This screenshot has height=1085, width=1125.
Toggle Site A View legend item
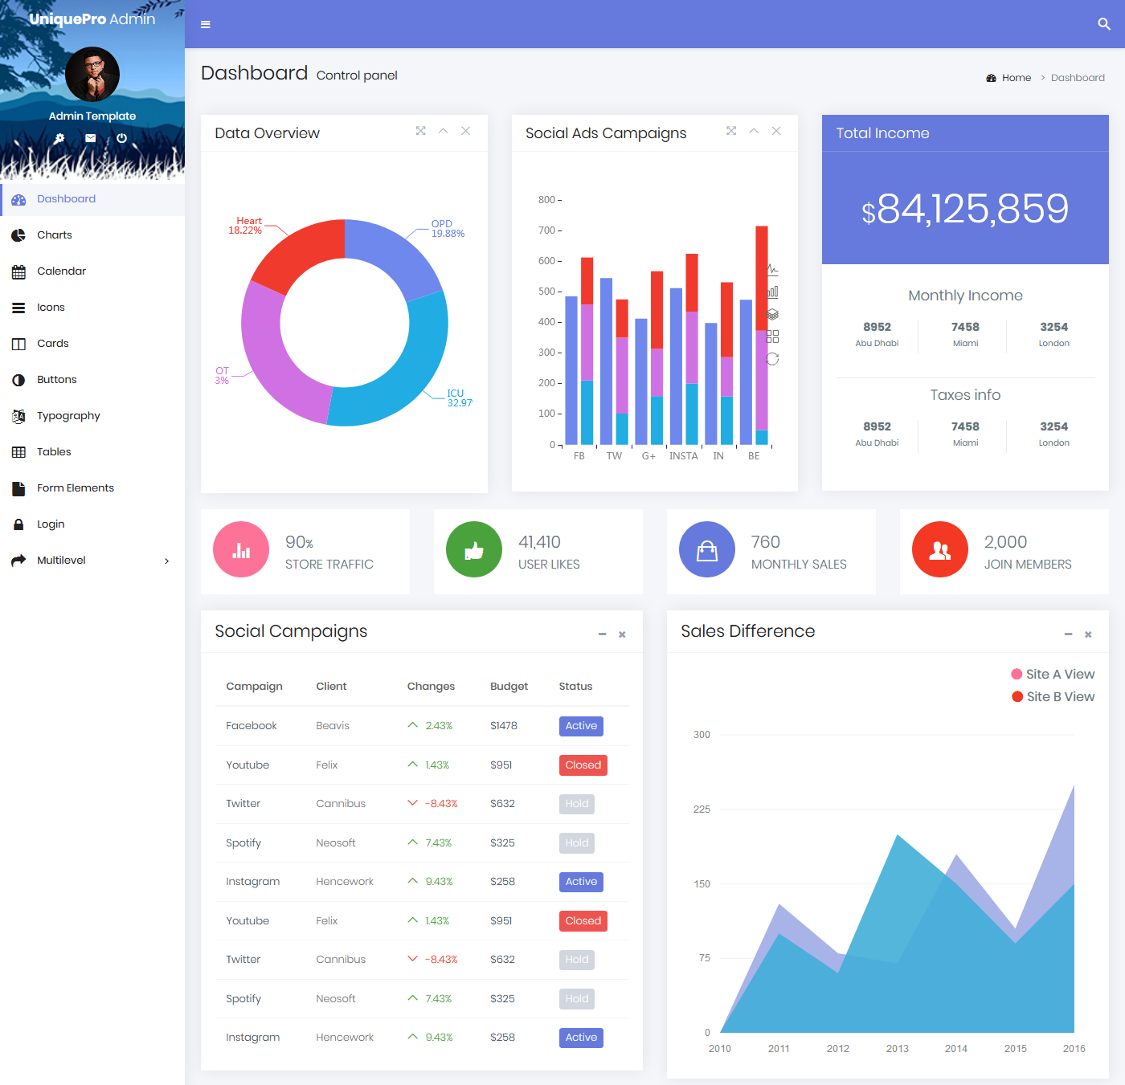point(1053,675)
